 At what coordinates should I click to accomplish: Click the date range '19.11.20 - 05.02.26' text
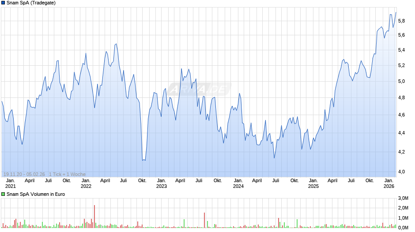point(24,174)
